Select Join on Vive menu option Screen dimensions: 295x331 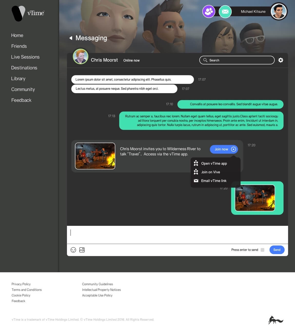click(x=215, y=172)
